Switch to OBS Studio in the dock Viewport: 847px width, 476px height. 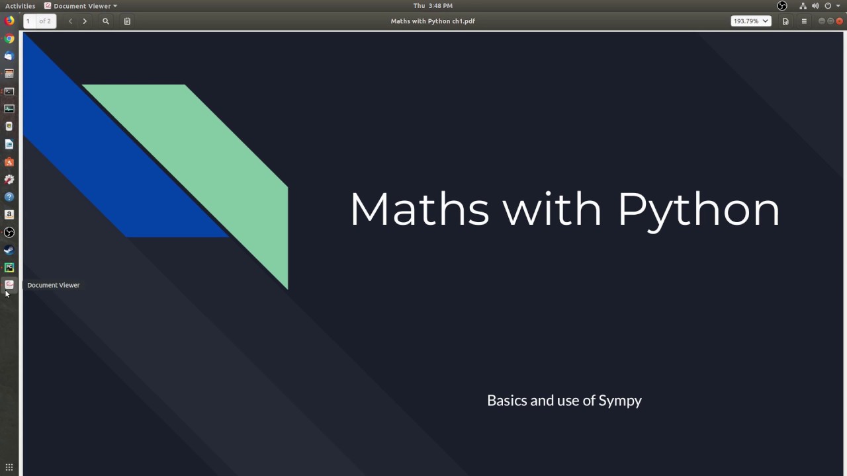pyautogui.click(x=9, y=232)
